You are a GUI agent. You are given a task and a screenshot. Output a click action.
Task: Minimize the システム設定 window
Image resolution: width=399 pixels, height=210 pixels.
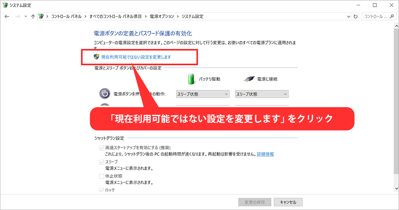point(358,5)
